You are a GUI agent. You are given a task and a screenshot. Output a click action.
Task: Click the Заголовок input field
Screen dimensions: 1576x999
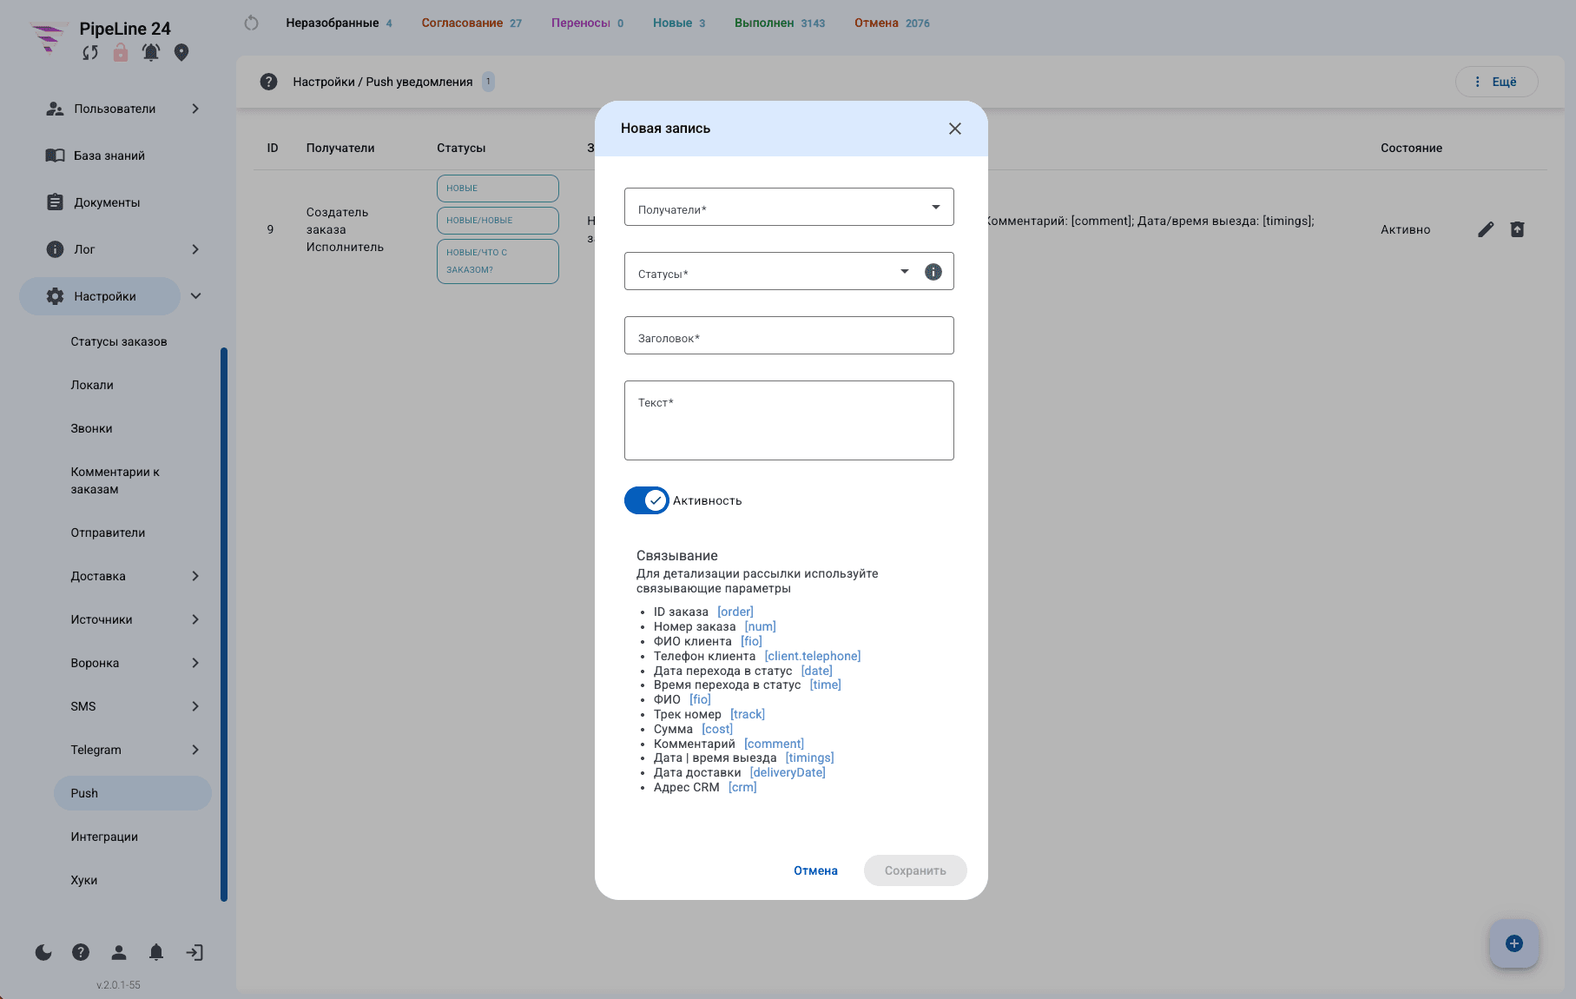tap(788, 335)
